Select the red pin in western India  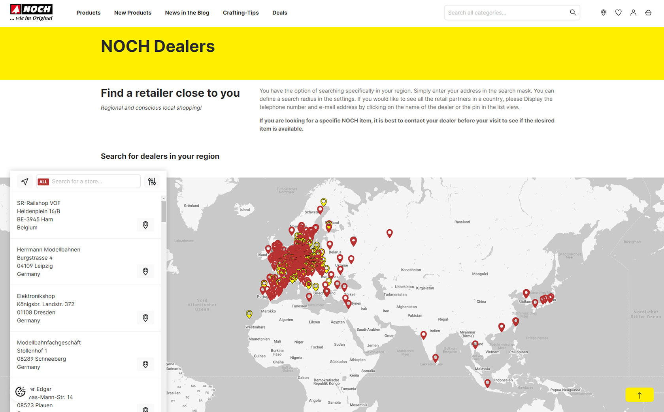423,335
